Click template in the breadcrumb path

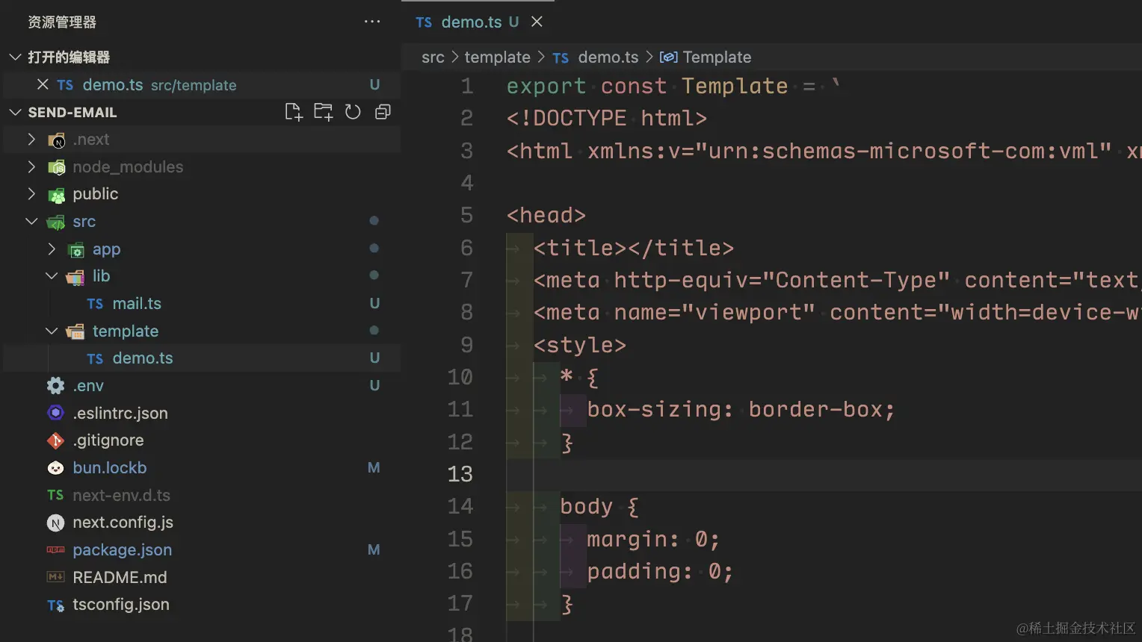pos(497,57)
